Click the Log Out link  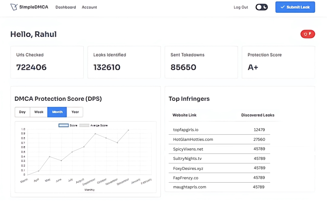(241, 7)
